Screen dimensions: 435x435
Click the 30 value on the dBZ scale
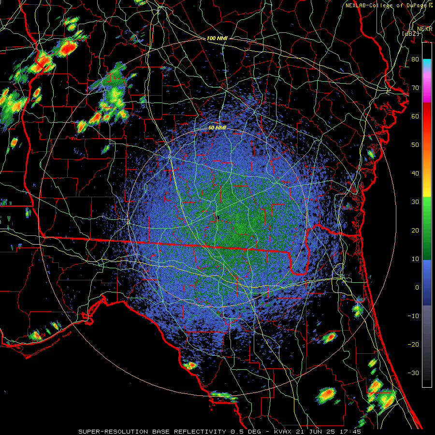click(x=415, y=202)
